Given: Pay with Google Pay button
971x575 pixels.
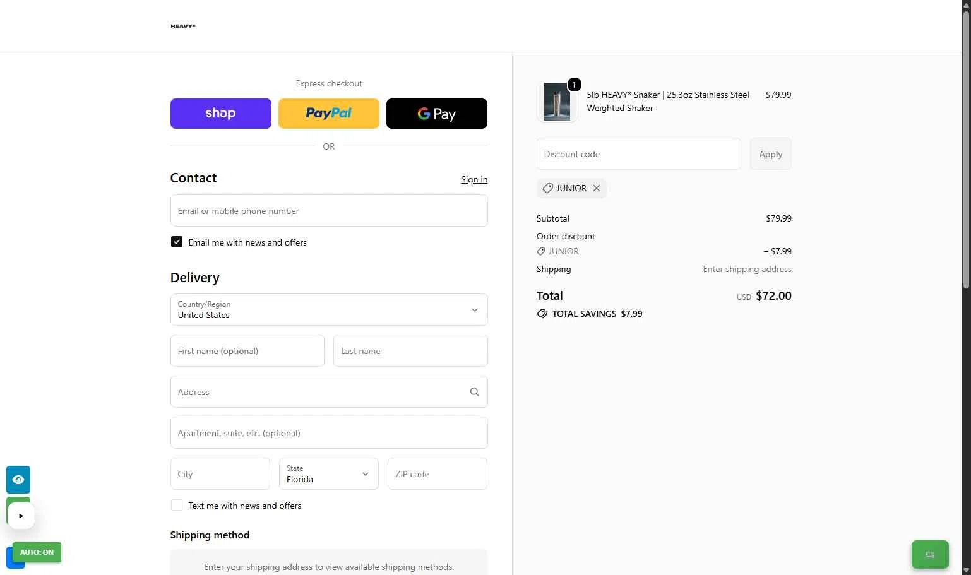Looking at the screenshot, I should point(437,114).
